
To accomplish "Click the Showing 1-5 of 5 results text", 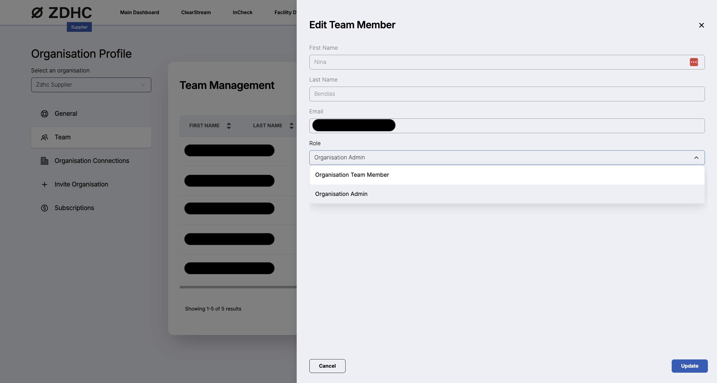I will (213, 309).
